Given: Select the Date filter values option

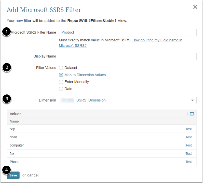Looking at the screenshot, I should coord(61,89).
